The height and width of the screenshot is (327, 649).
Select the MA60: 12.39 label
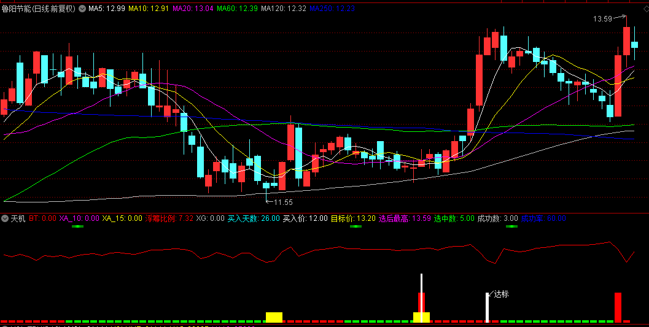tap(237, 8)
